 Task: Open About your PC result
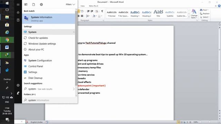(x=49, y=50)
